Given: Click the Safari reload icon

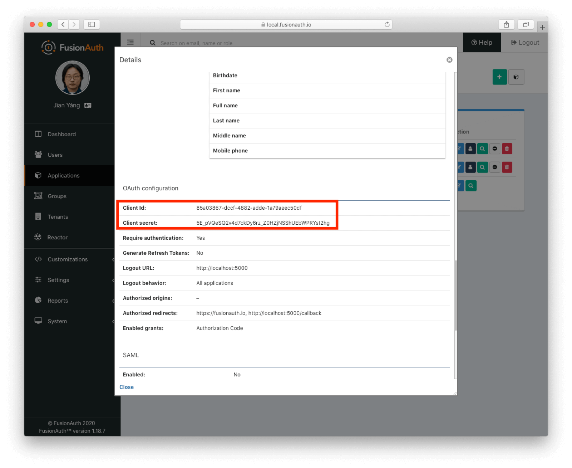Looking at the screenshot, I should [x=387, y=24].
